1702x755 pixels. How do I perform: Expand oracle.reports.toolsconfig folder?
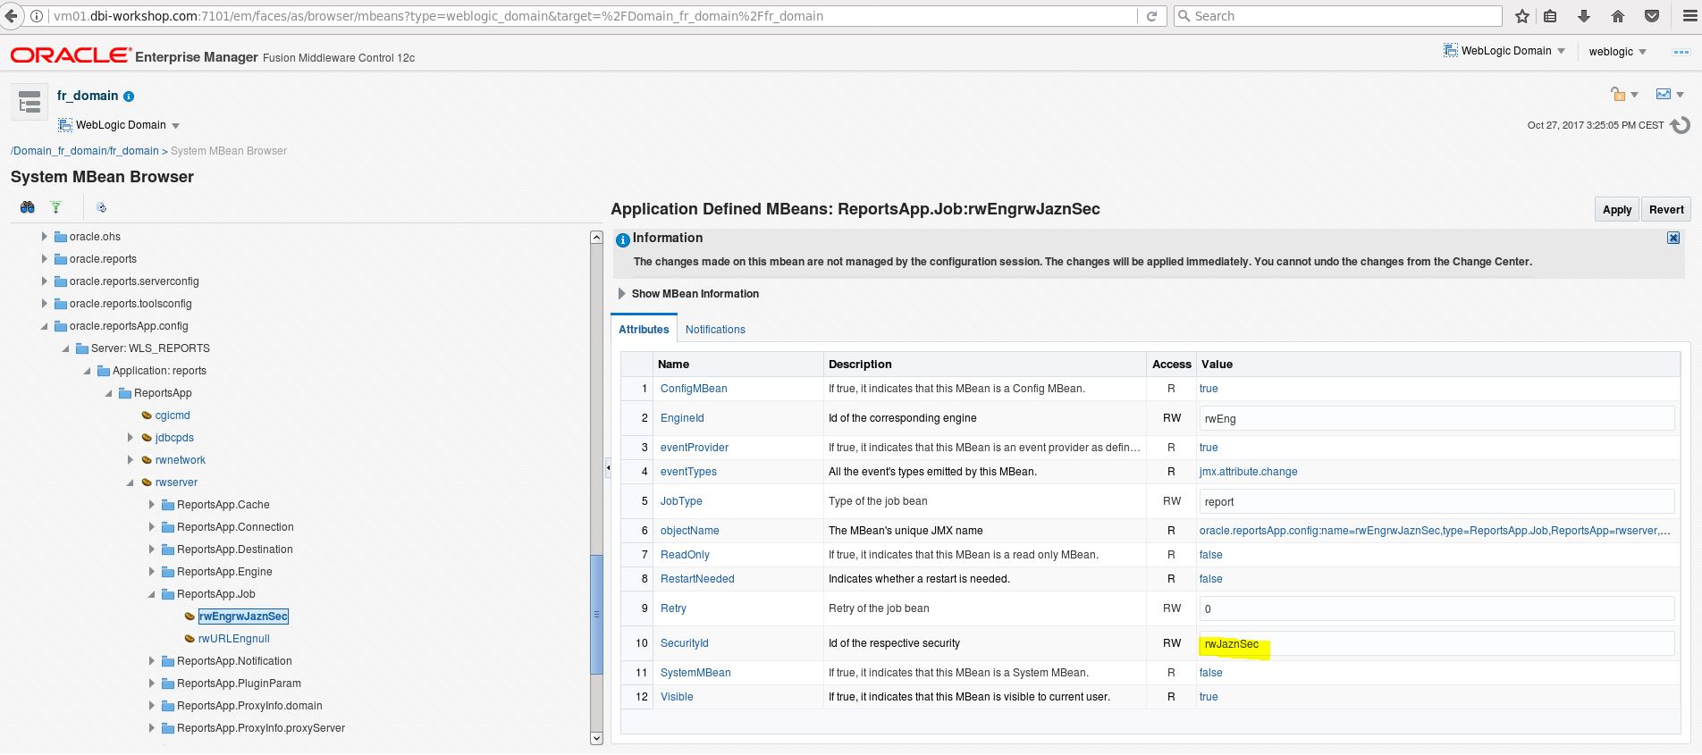[x=45, y=304]
